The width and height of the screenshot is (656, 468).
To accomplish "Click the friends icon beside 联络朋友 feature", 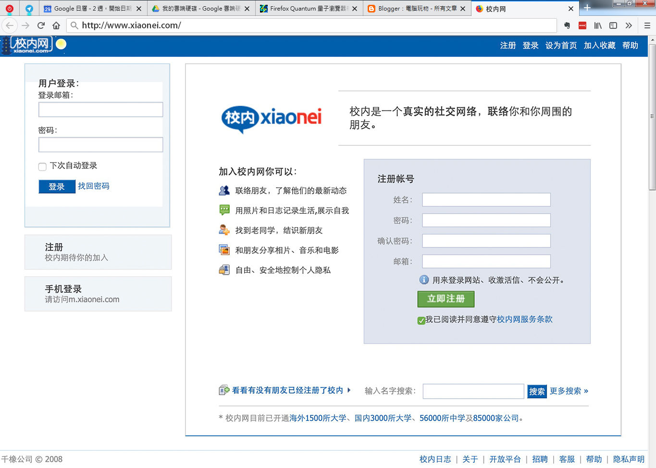I will tap(224, 190).
